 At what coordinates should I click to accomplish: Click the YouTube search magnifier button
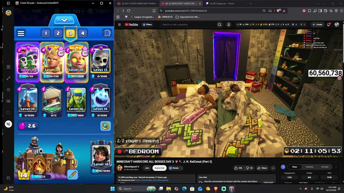coord(220,25)
